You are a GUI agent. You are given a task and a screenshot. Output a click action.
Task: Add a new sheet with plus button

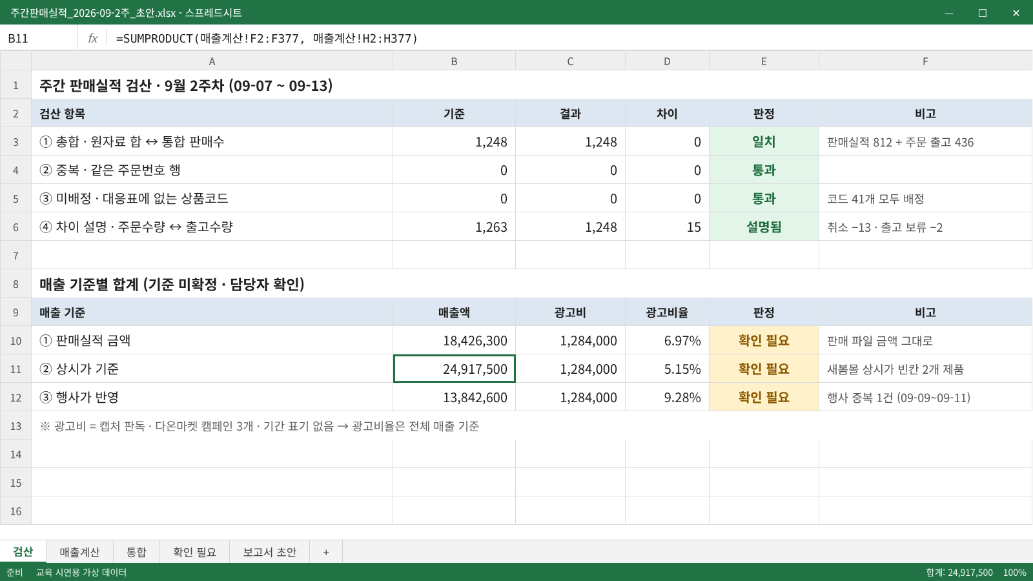click(326, 552)
